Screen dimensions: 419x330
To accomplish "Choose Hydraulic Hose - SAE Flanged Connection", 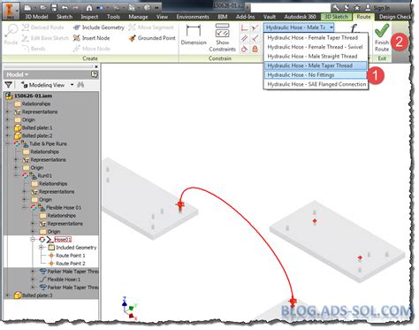I will click(x=316, y=84).
